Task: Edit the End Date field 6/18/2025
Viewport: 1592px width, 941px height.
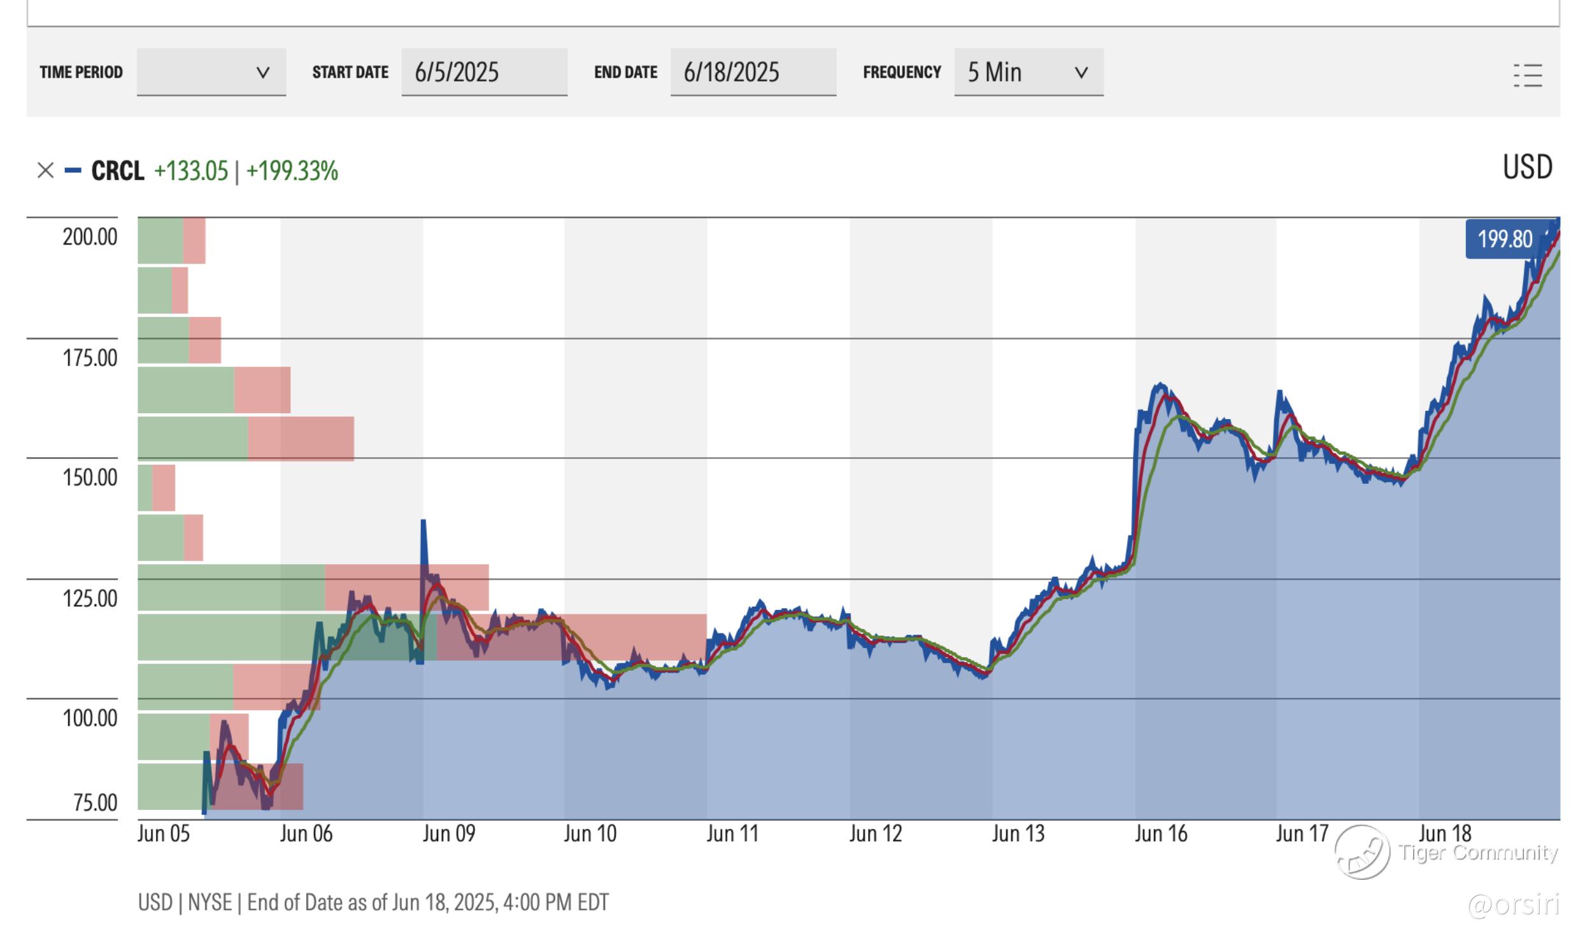Action: [753, 72]
